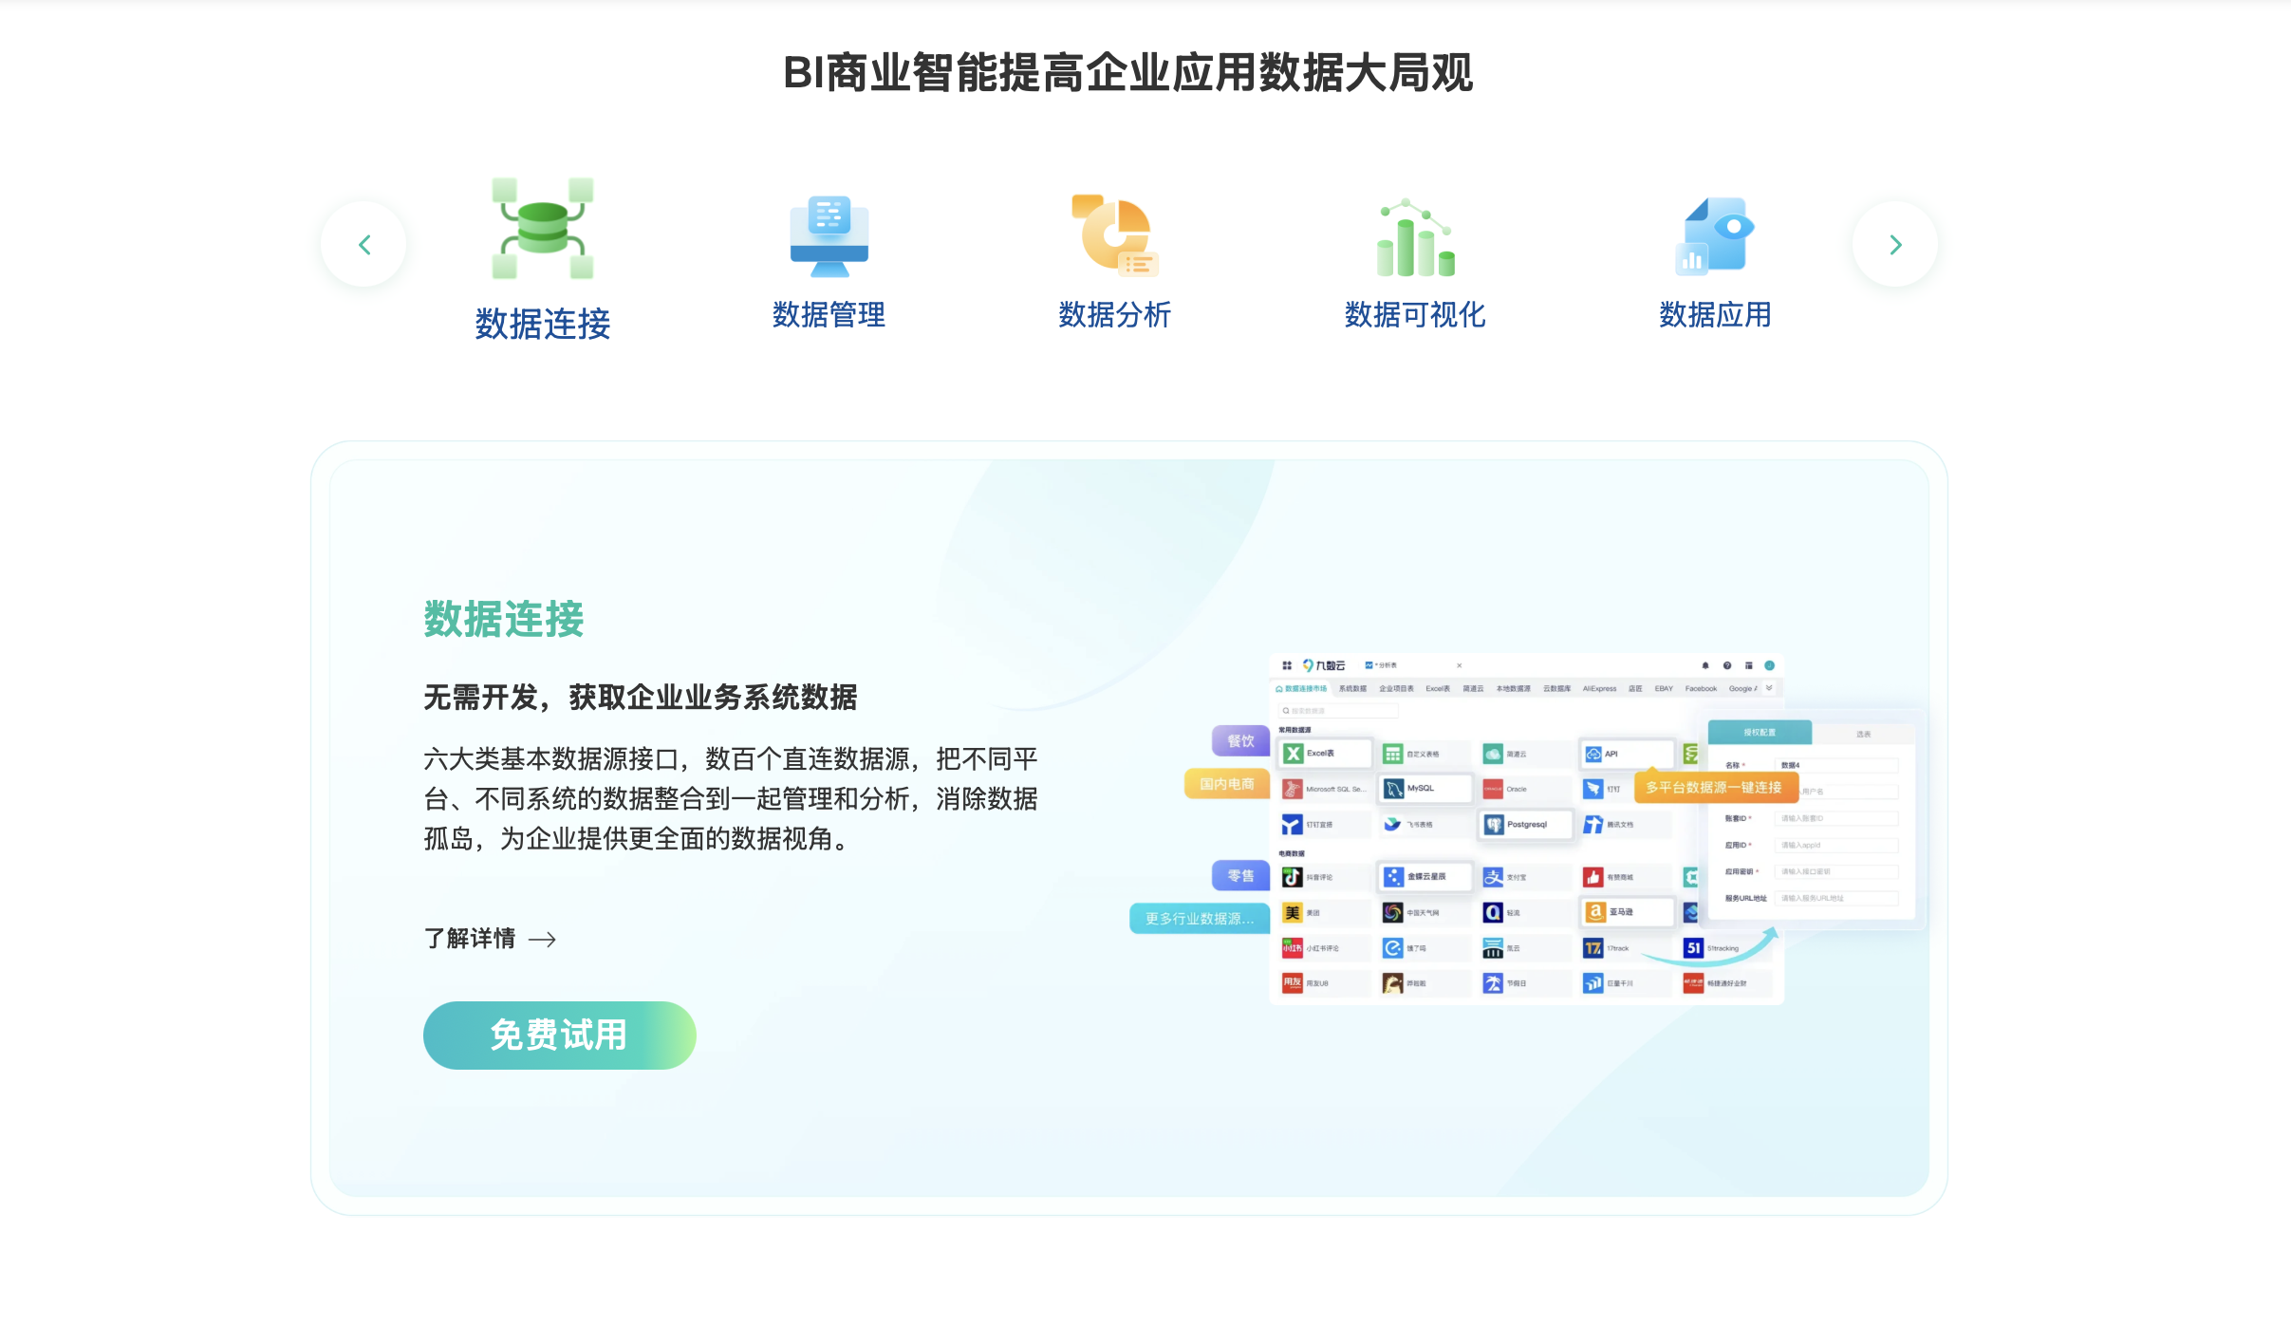
Task: Click the 搜索数据源 search field
Action: tap(1338, 711)
